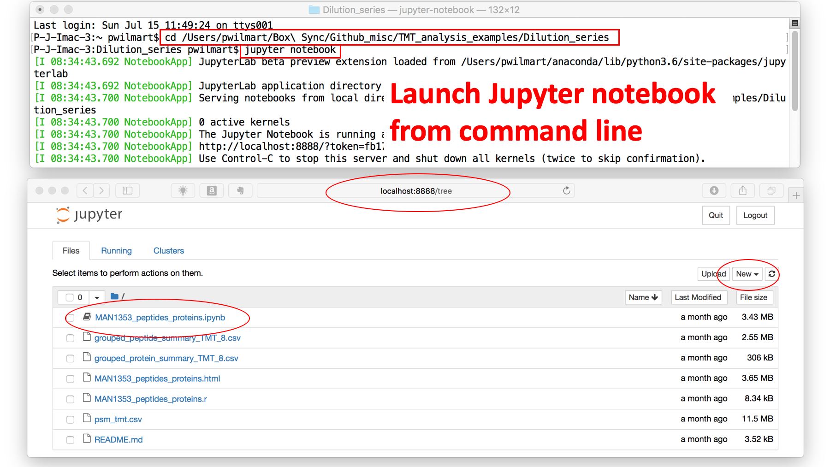830x467 pixels.
Task: Open grouped_peptide_summary_TMT_8.csv
Action: [167, 338]
